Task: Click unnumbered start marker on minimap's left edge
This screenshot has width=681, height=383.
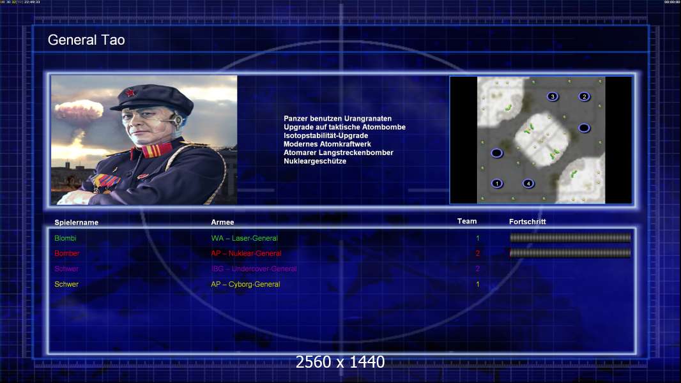Action: [x=496, y=153]
